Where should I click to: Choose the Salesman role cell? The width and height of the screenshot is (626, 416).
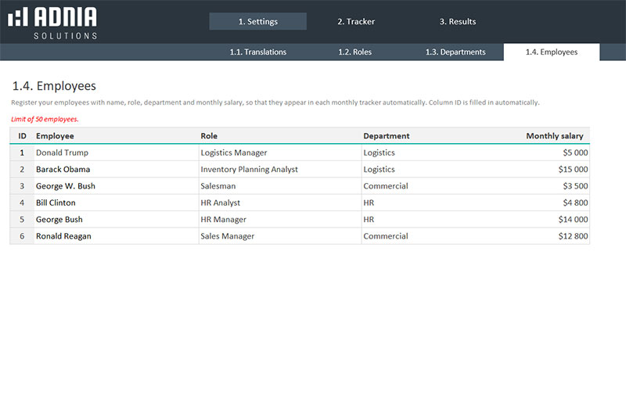tap(218, 186)
